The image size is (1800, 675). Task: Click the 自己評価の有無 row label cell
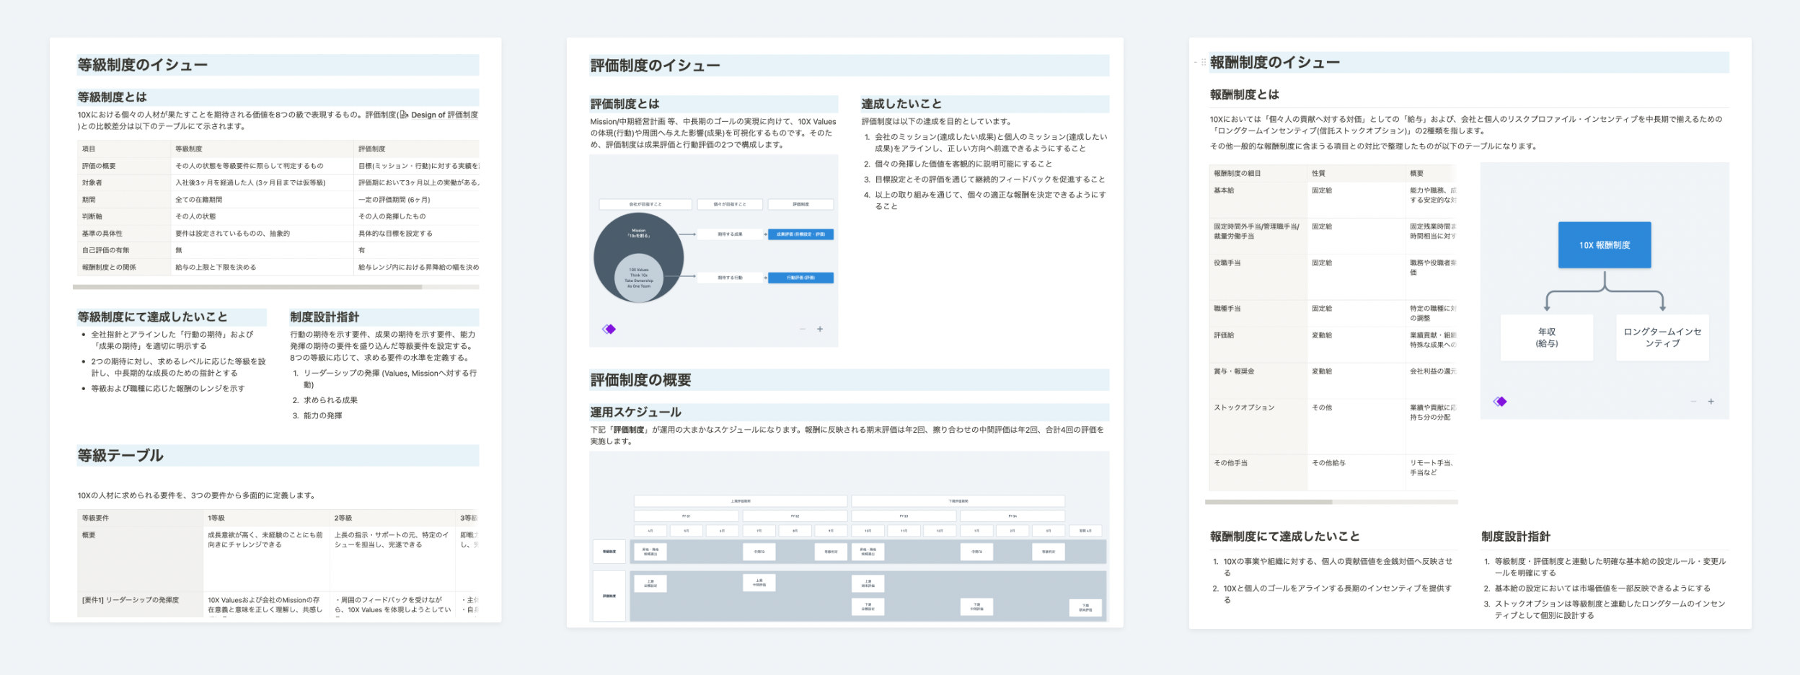123,250
